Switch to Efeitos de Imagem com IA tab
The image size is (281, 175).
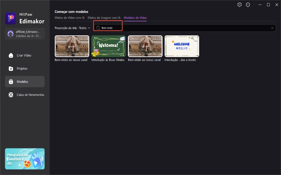click(x=104, y=17)
